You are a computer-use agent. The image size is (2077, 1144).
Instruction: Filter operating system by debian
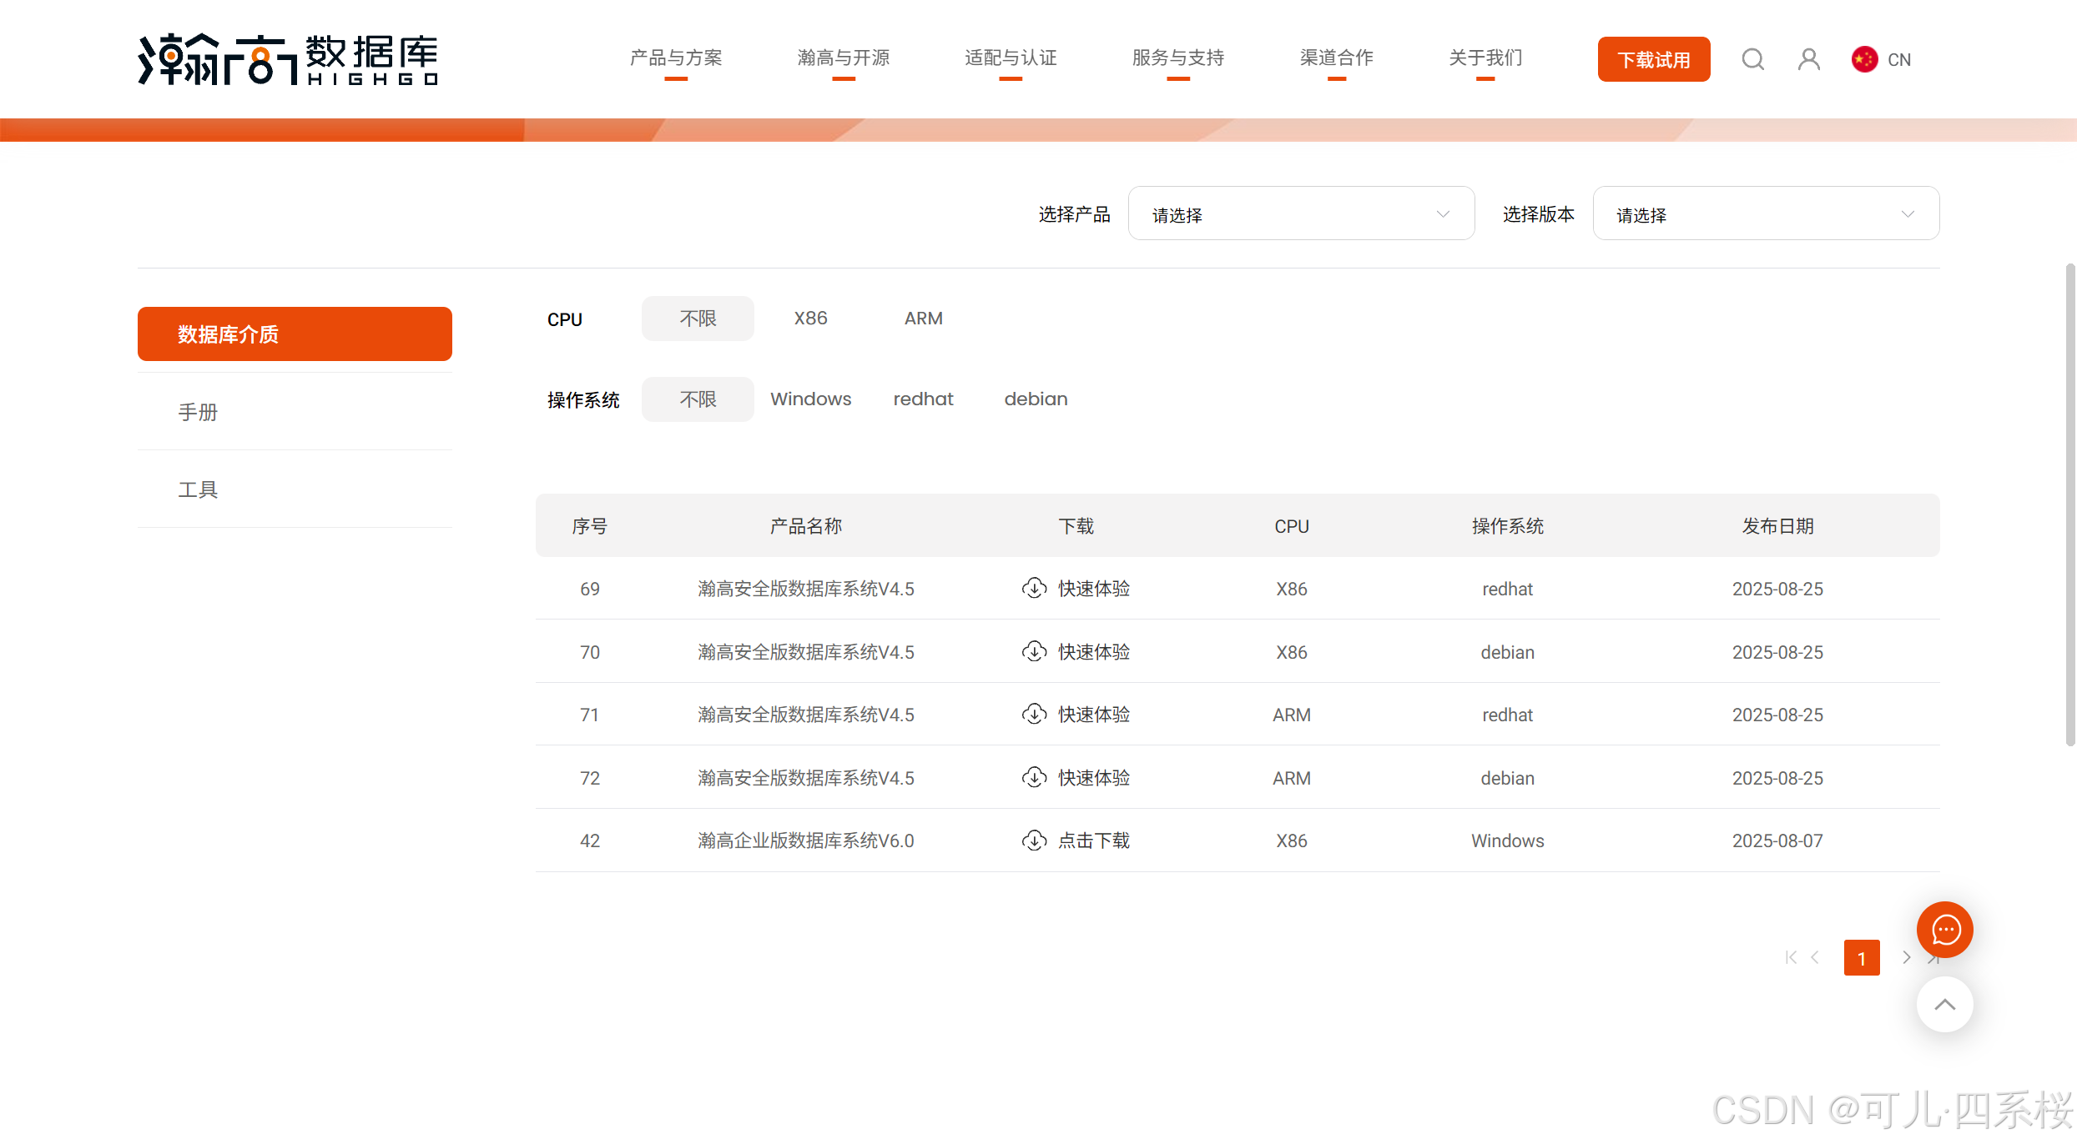[x=1036, y=399]
